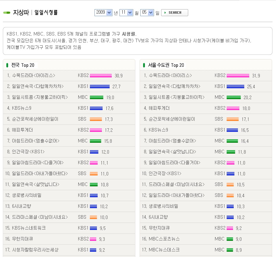This screenshot has height=257, width=276.
Task: Select 해피투게더 in 전국 Top 20
Action: (22, 130)
